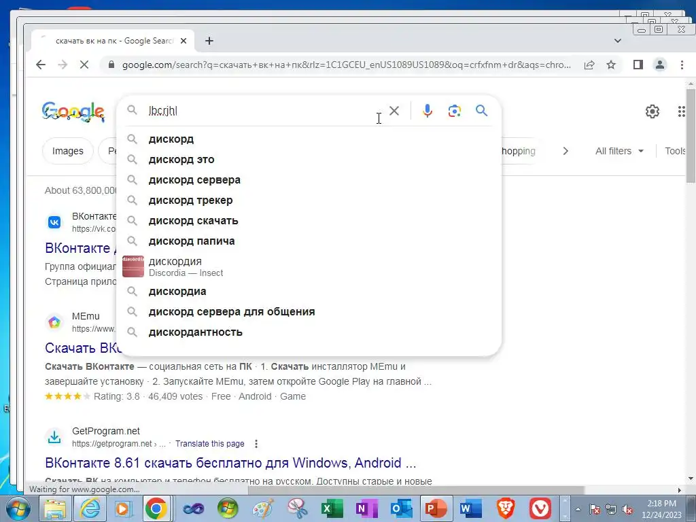Open 'ВКонтакте 8.61 скачать бесплатно' result

pos(230,463)
